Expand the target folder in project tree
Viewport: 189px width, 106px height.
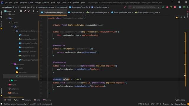(x=7, y=85)
